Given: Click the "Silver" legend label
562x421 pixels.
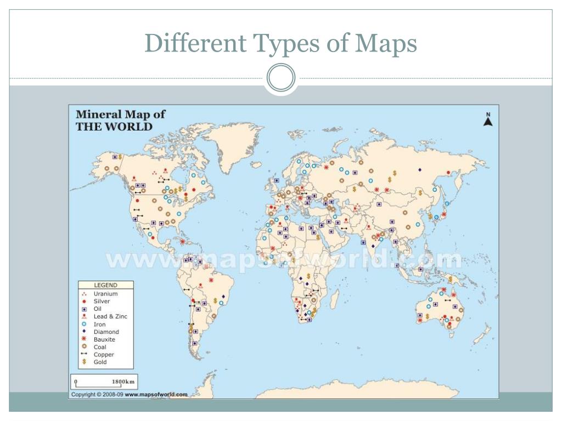Looking at the screenshot, I should 102,301.
